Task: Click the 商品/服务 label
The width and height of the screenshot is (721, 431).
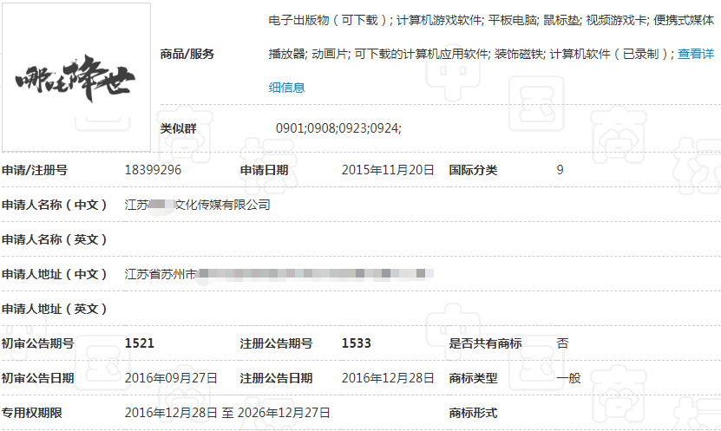Action: coord(187,54)
